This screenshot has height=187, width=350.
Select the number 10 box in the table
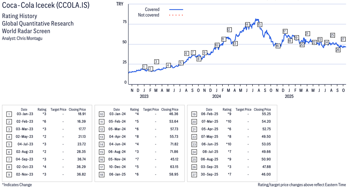coord(101,114)
